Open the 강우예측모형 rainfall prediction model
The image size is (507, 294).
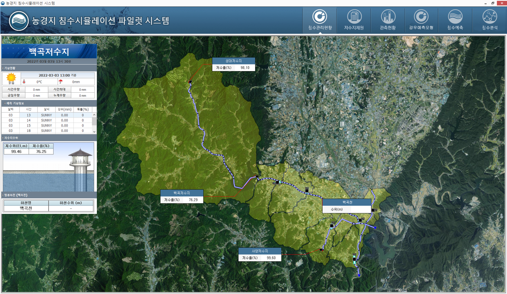pos(421,20)
